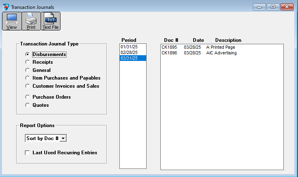Click the Print printer icon

pos(31,21)
